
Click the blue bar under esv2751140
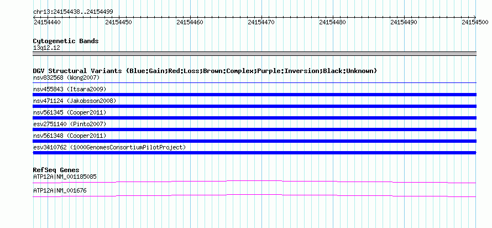[x=254, y=129]
